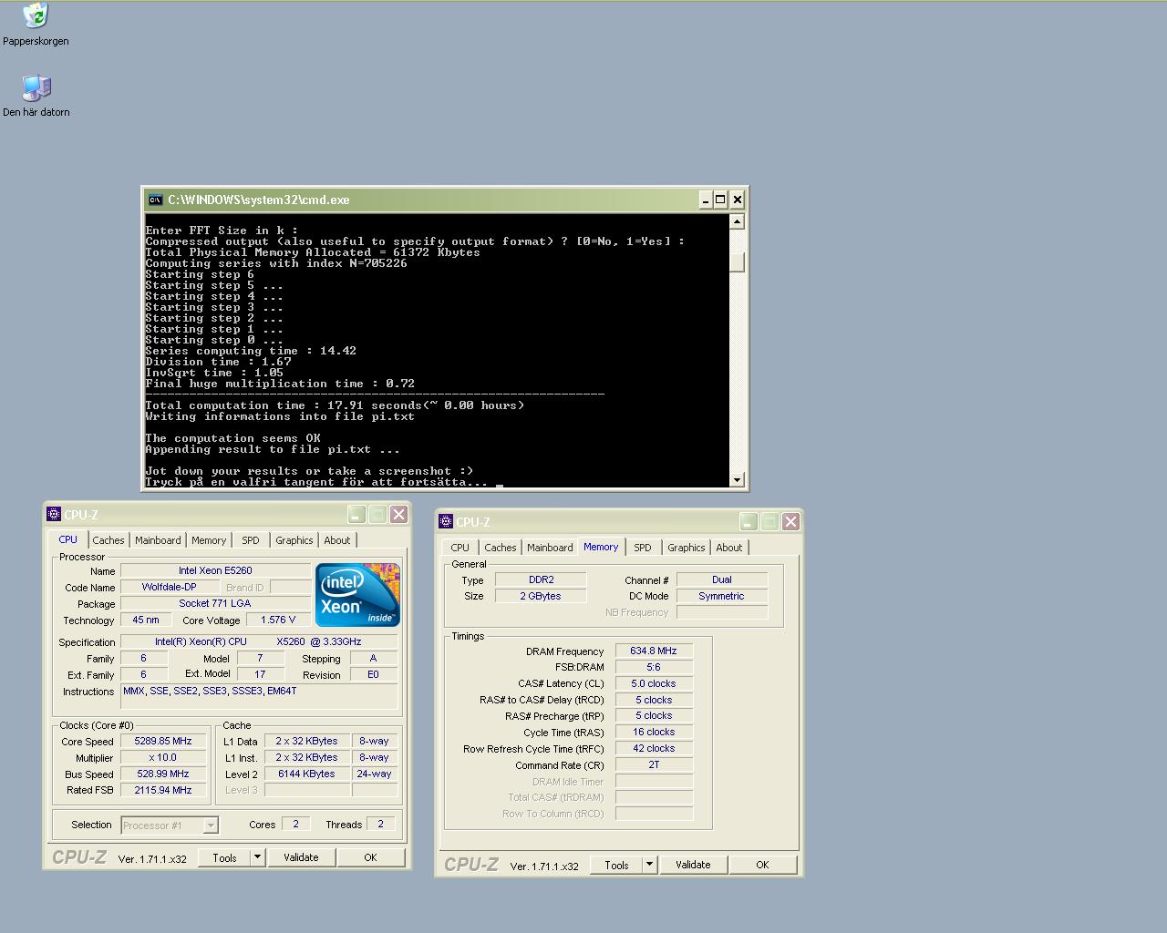Close the right CPU-Z Memory window

(x=790, y=522)
